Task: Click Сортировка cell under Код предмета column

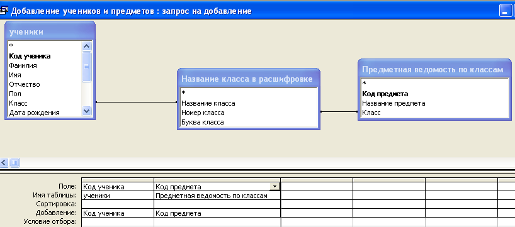Action: [217, 204]
